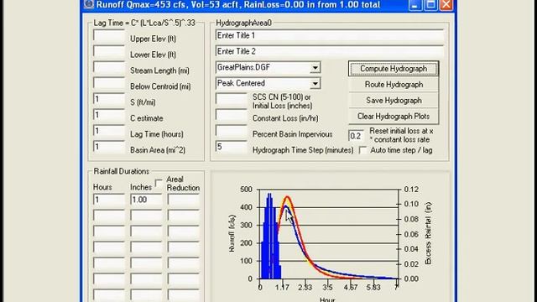Open the Peak Centered dropdown
Viewport: 537px width, 302px height.
(x=315, y=84)
